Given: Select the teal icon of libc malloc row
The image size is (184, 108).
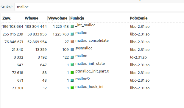Looking at the screenshot, I should pos(72,34).
